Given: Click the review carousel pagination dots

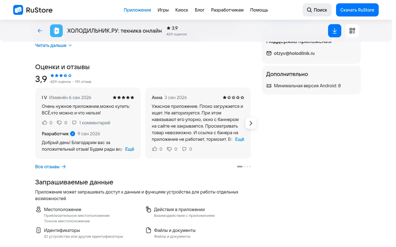Looking at the screenshot, I should [x=244, y=167].
